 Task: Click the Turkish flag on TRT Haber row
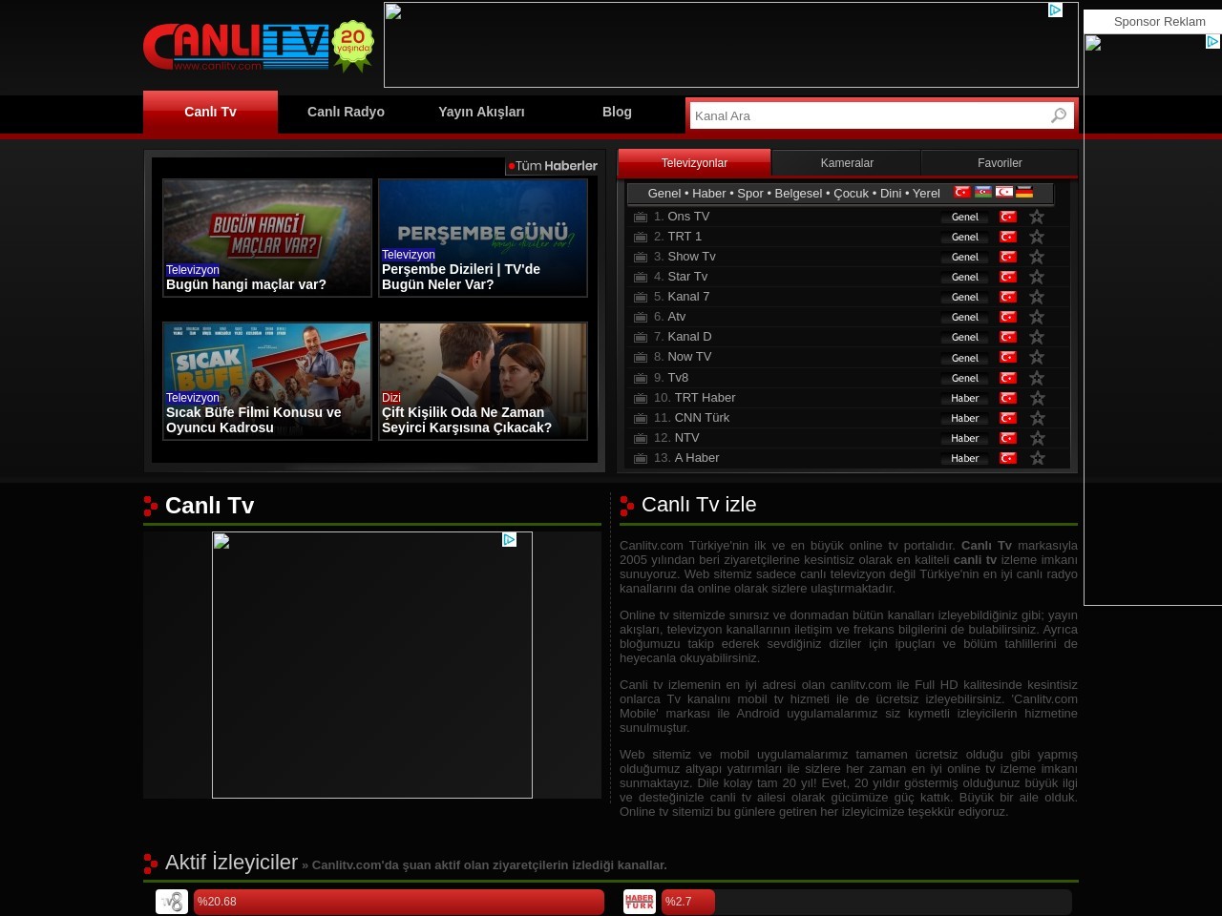(x=1008, y=398)
